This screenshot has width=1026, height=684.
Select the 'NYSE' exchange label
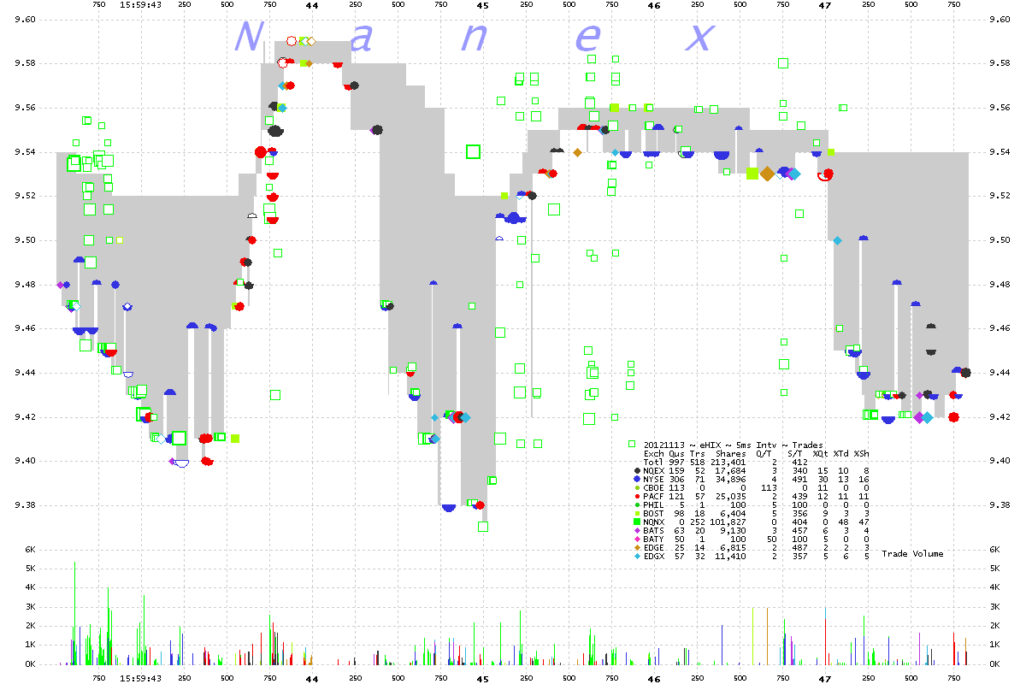tap(653, 480)
